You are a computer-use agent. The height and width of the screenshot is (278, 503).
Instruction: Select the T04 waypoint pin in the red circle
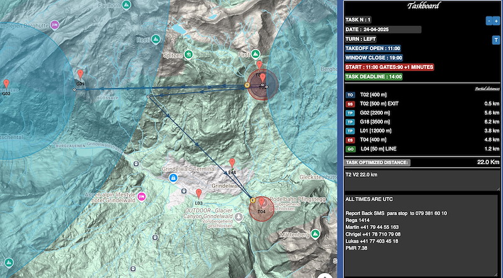coord(262,203)
